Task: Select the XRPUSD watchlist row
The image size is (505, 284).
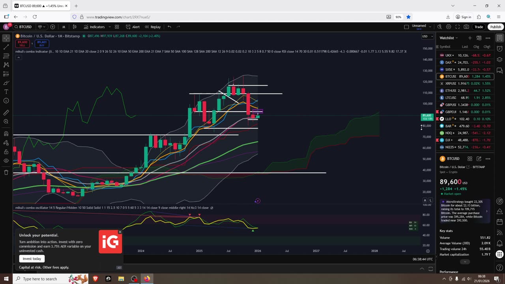Action: pyautogui.click(x=465, y=84)
